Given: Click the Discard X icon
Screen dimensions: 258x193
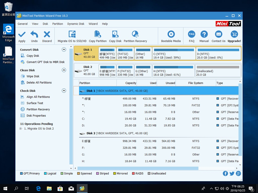Looking at the screenshot, I should tap(47, 34).
